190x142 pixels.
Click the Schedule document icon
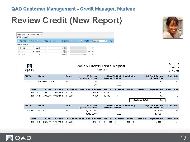coord(82,41)
